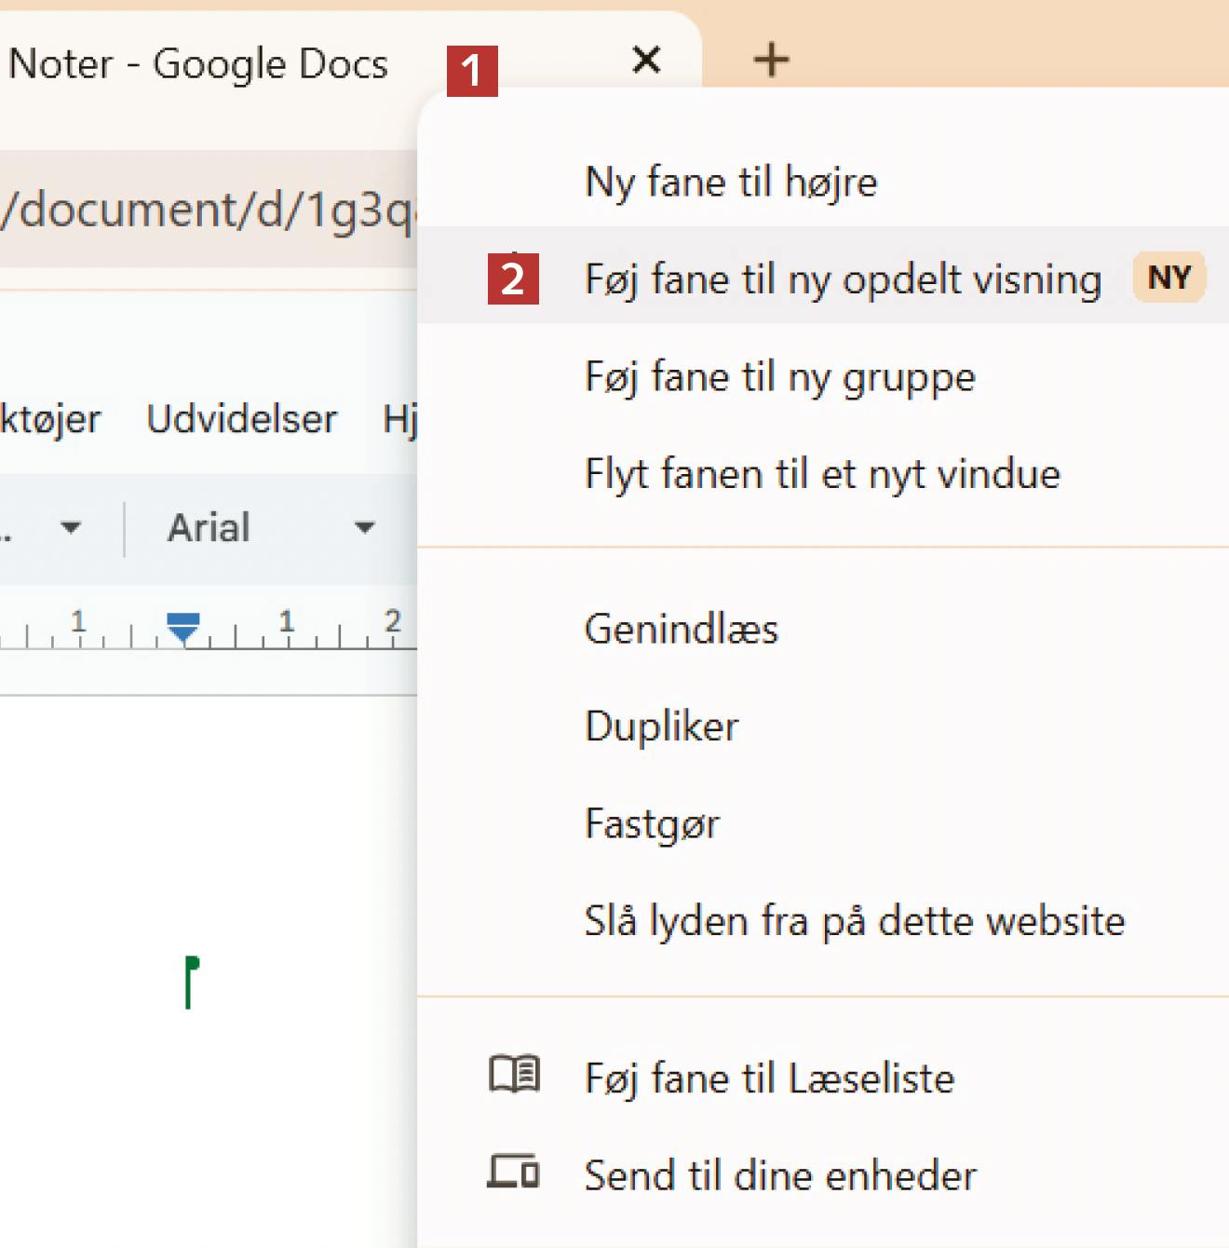Choose Ny fane til højre
Screen dimensions: 1229x1248
pos(731,182)
